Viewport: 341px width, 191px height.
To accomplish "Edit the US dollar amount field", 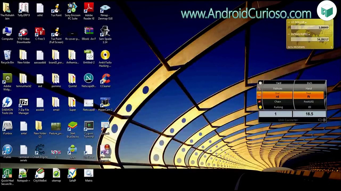I will (310, 28).
